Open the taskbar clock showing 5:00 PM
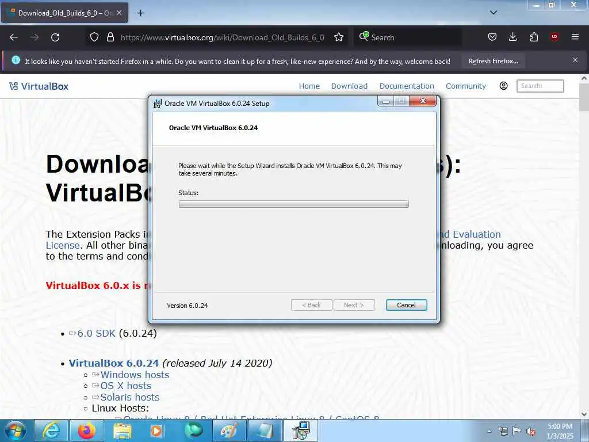Screen dimensions: 589x442 click(560, 431)
